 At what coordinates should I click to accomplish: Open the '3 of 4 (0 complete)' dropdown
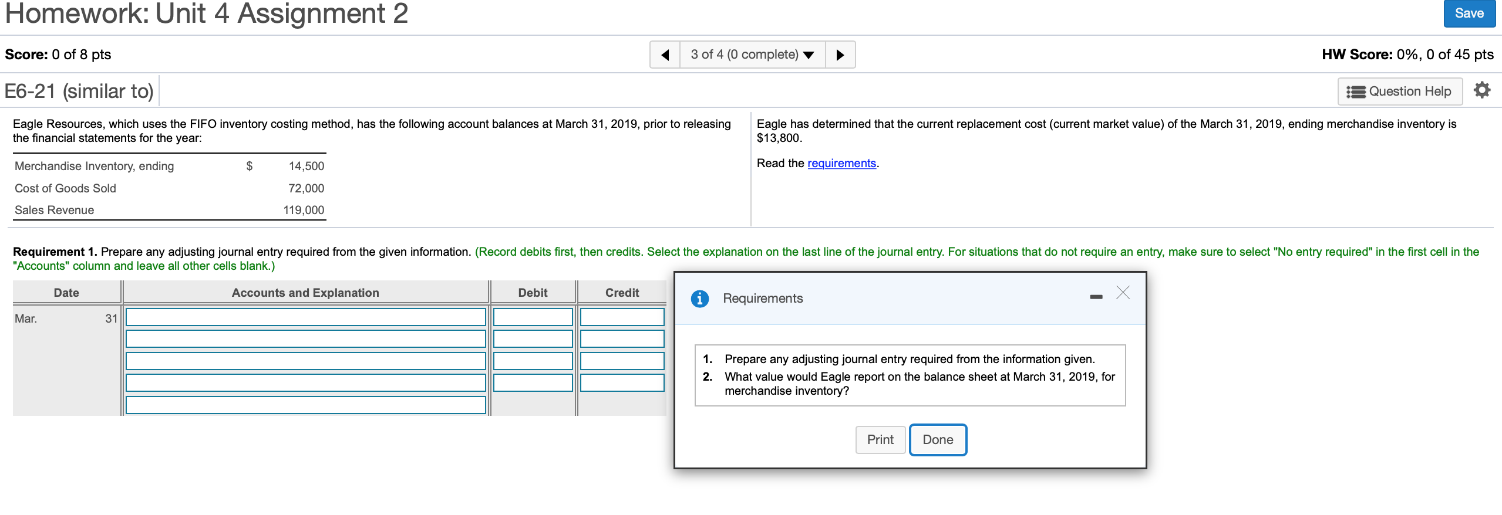point(752,55)
